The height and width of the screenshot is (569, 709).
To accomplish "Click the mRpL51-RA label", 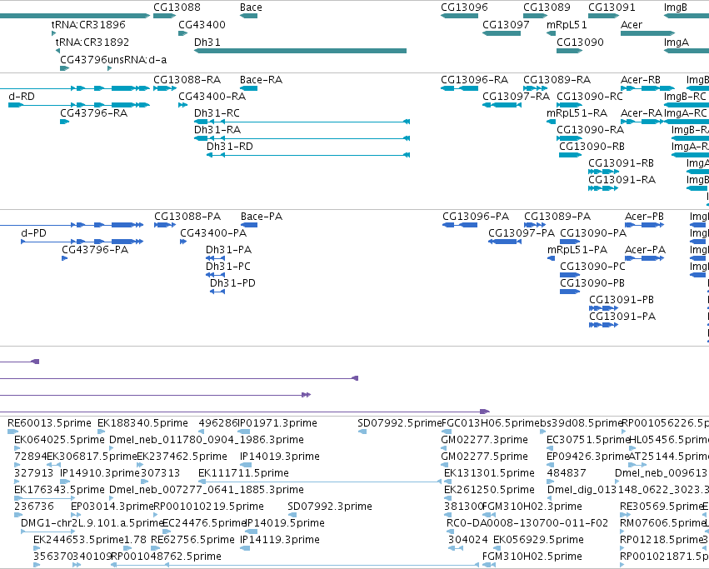I will [x=577, y=113].
